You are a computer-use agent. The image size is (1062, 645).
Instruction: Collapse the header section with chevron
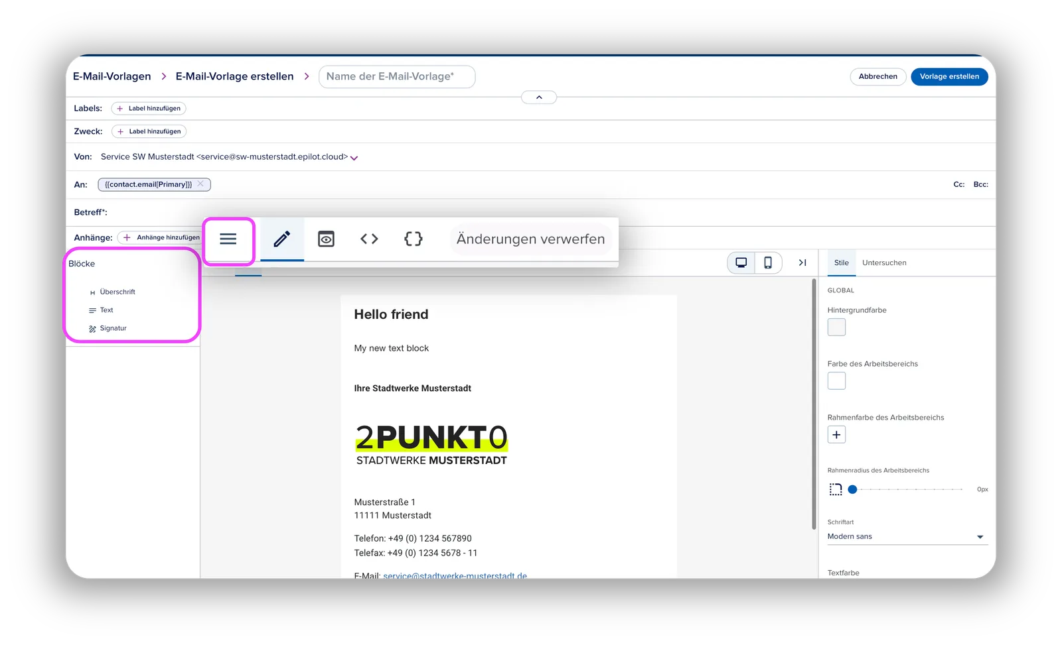click(x=539, y=97)
